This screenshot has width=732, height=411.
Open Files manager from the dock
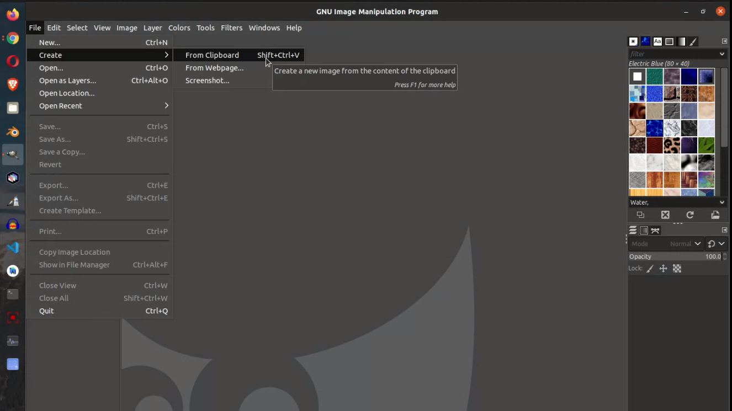click(13, 108)
